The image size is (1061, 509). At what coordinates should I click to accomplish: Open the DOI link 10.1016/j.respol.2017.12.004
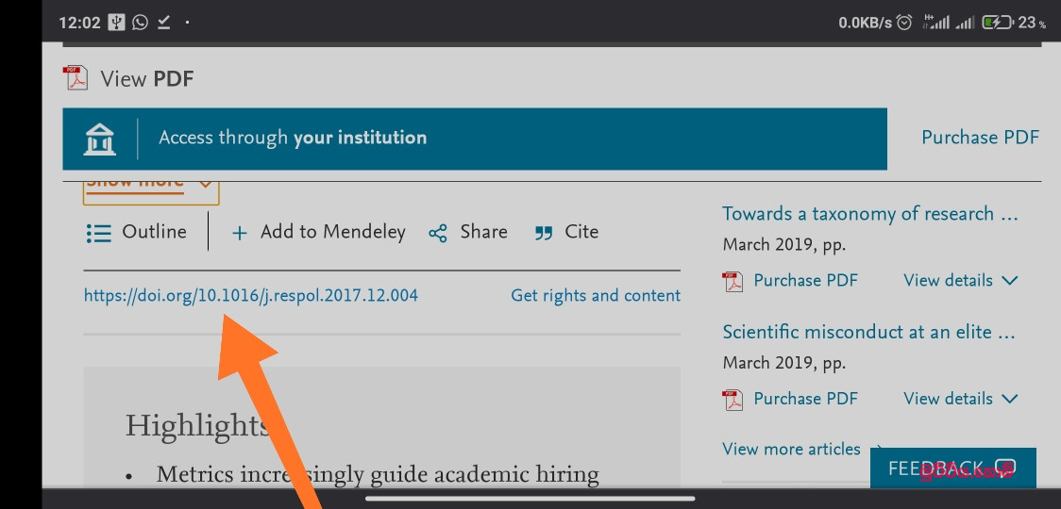pos(250,295)
